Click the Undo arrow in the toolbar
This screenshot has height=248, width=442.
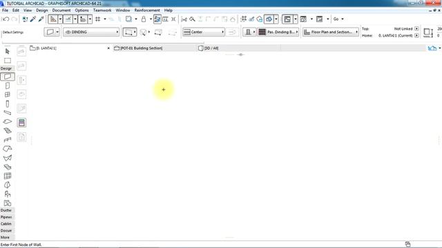pos(6,19)
